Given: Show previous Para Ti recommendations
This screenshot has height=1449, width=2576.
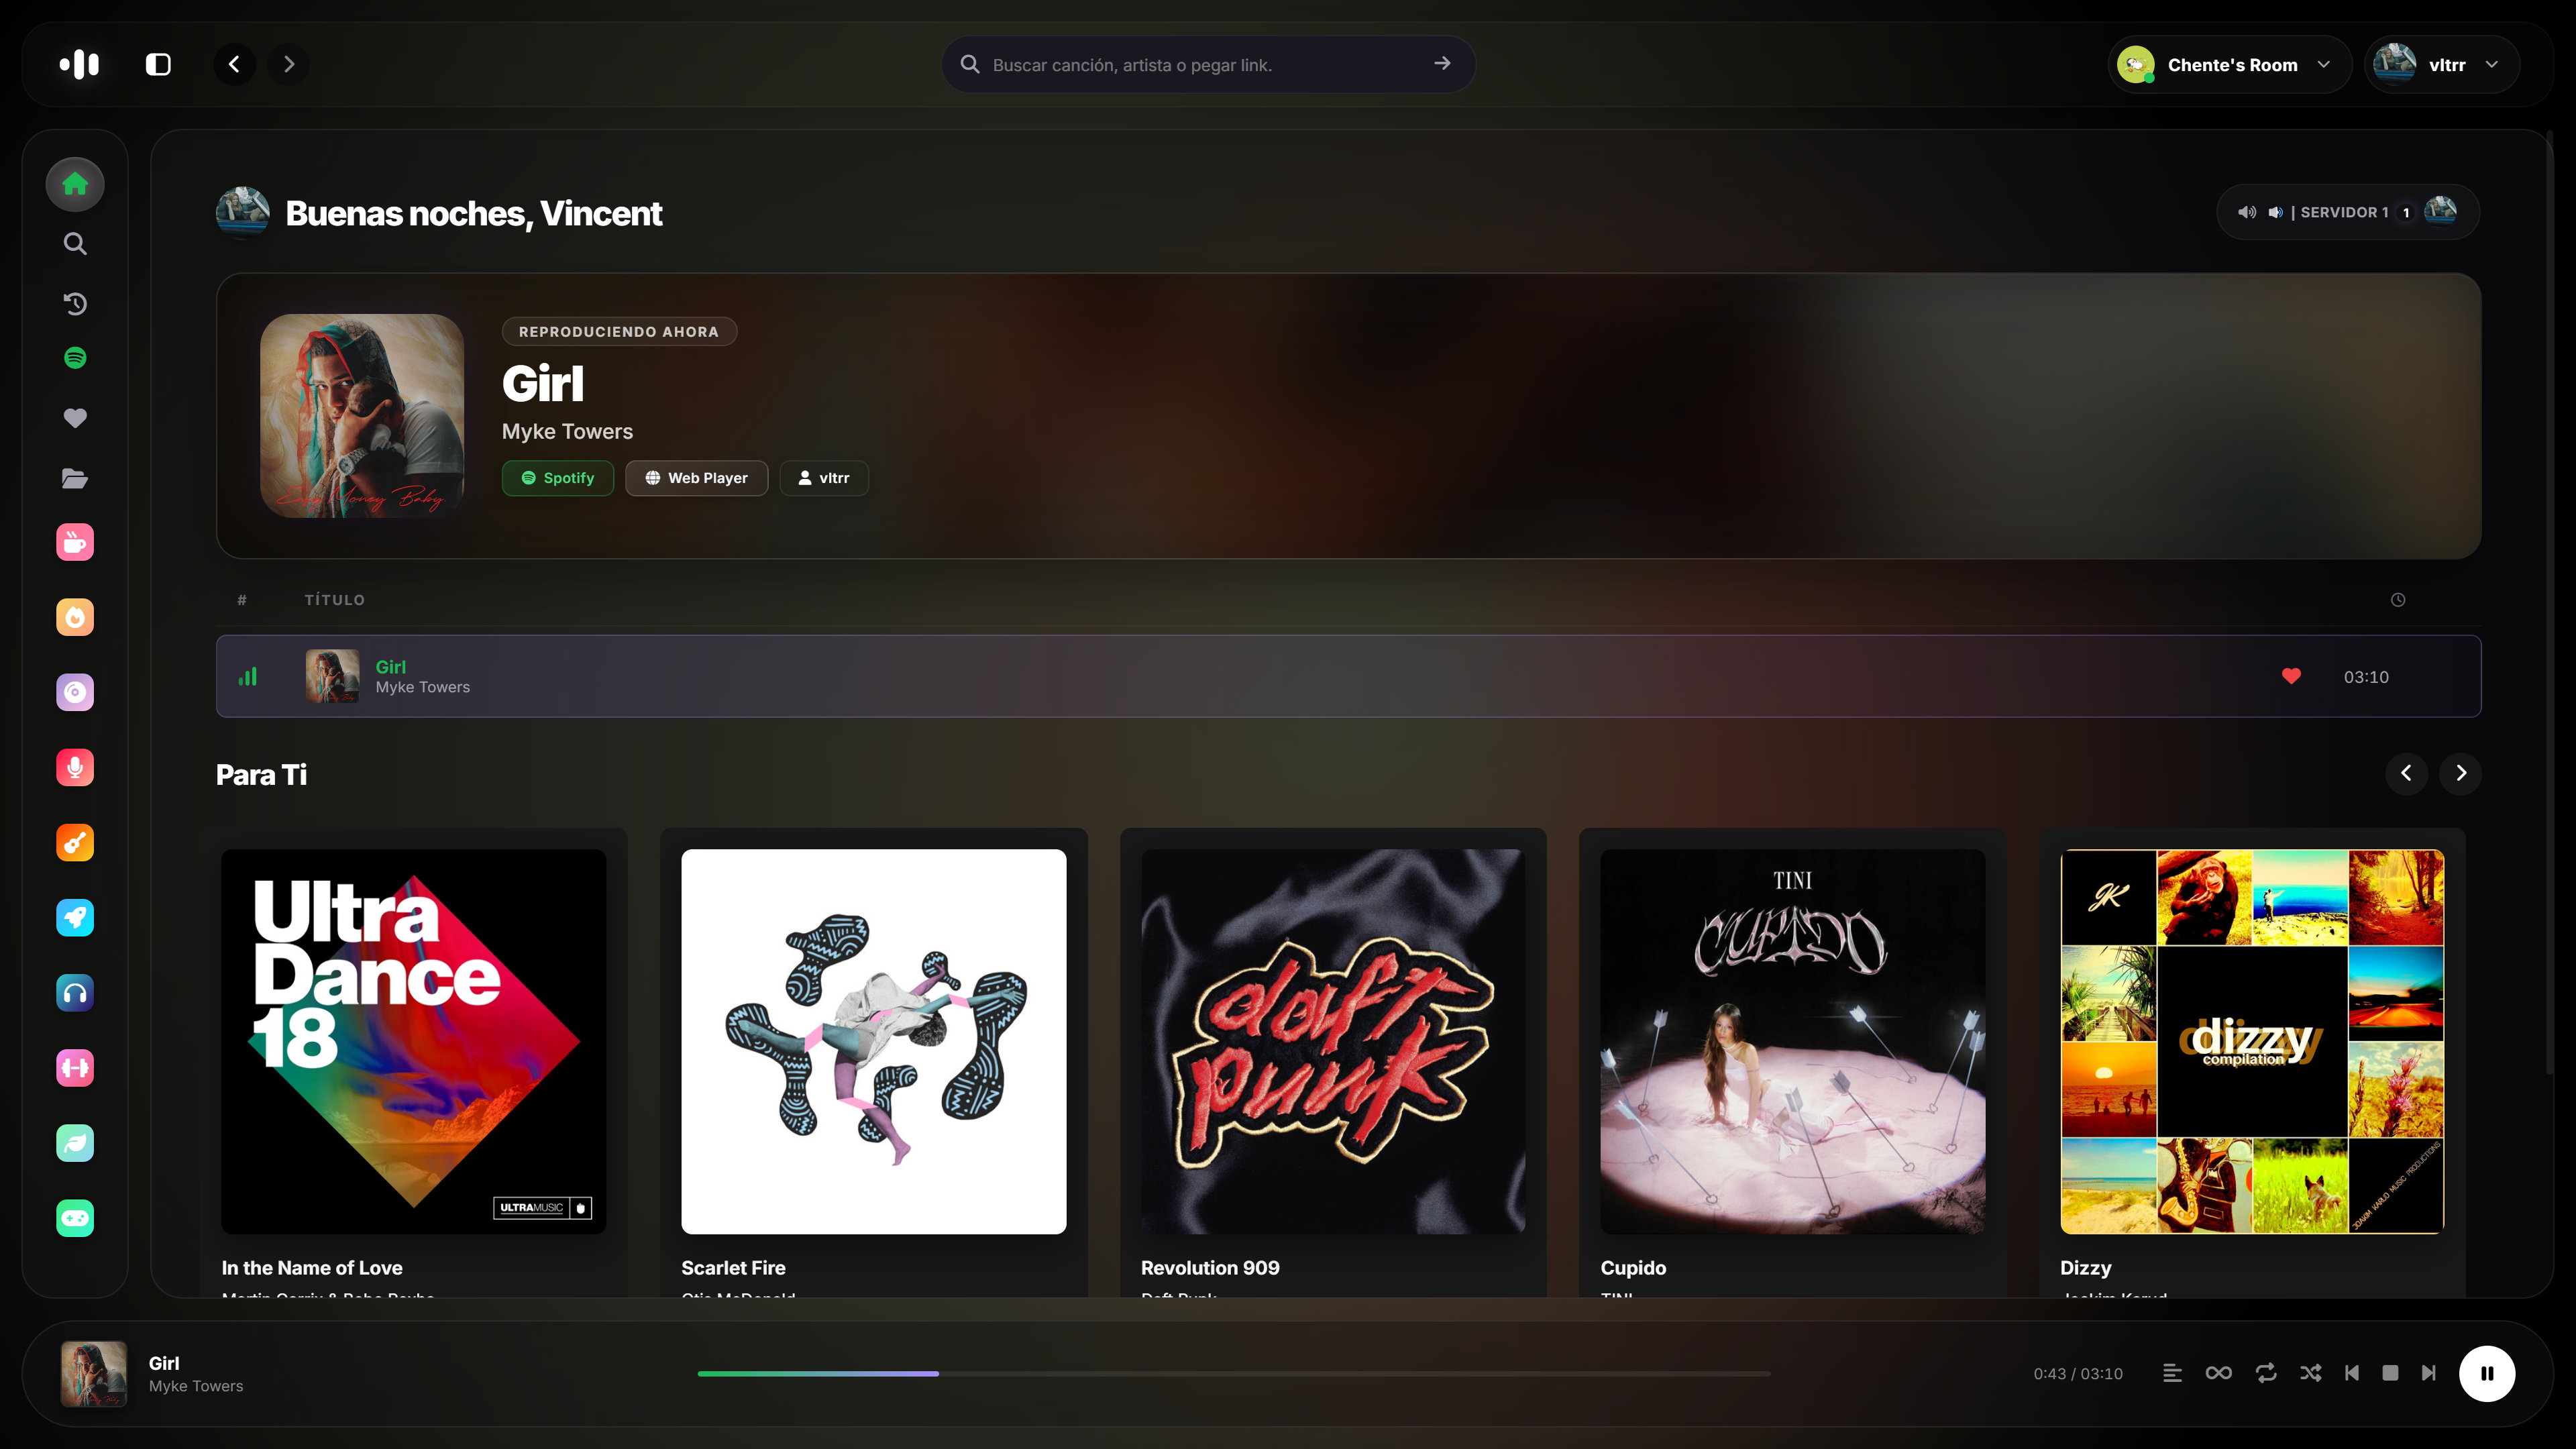Looking at the screenshot, I should click(x=2406, y=773).
